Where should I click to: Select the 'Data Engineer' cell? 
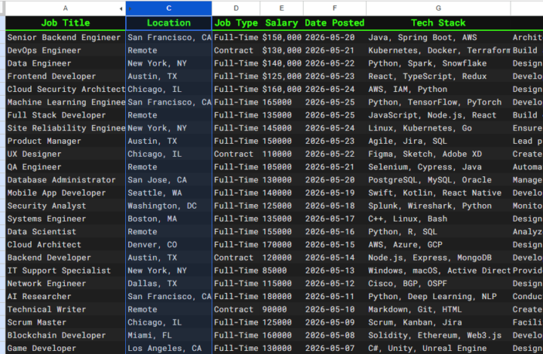click(x=66, y=63)
